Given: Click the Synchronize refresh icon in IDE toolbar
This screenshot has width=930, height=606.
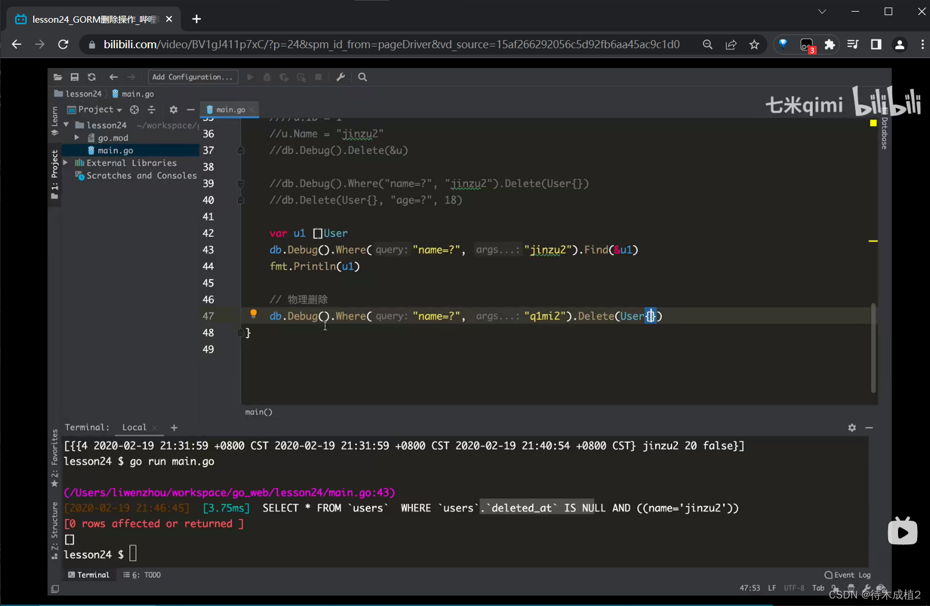Looking at the screenshot, I should 92,77.
